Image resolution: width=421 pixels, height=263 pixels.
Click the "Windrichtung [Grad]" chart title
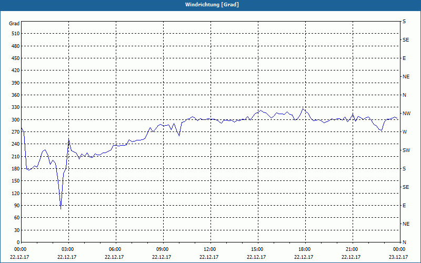click(212, 5)
